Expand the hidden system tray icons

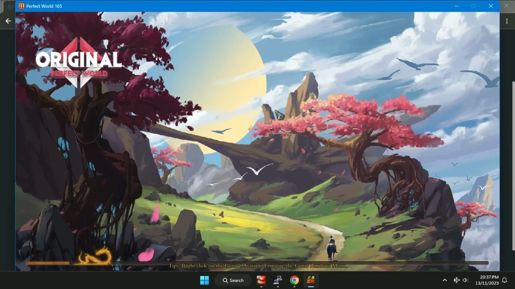tap(445, 280)
